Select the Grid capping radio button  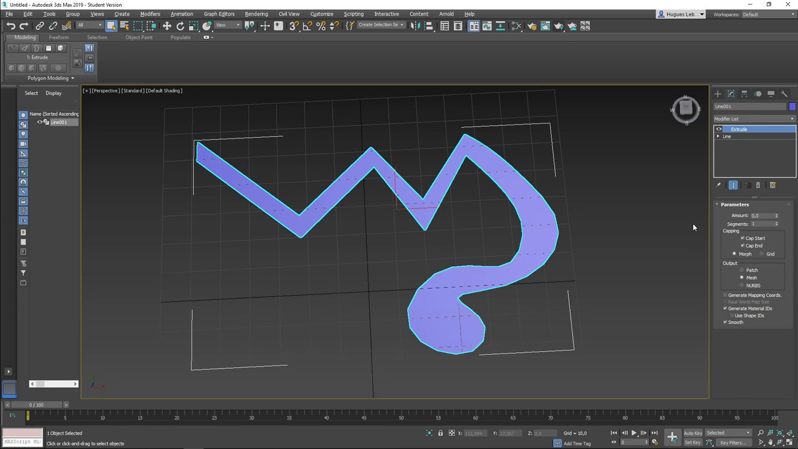pos(762,254)
